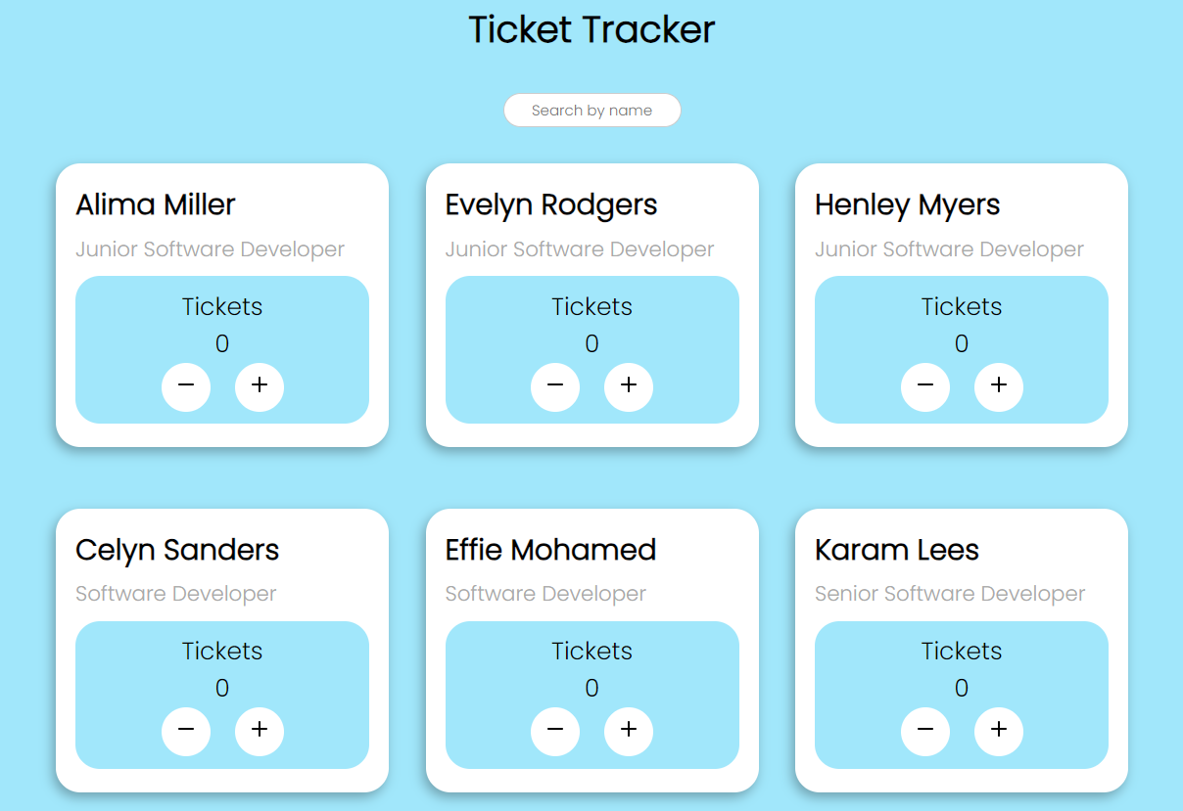Screen dimensions: 1183x811
Task: Click Henley Myers' ticket count number
Action: [962, 343]
